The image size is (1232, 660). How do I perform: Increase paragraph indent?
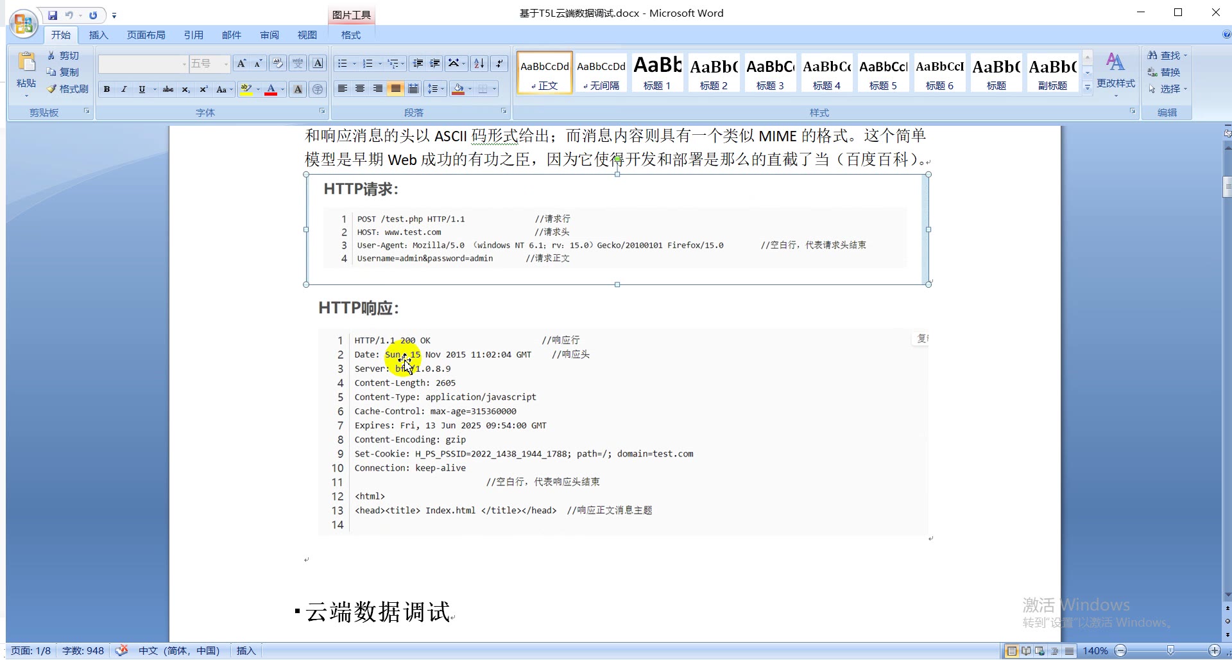(434, 63)
